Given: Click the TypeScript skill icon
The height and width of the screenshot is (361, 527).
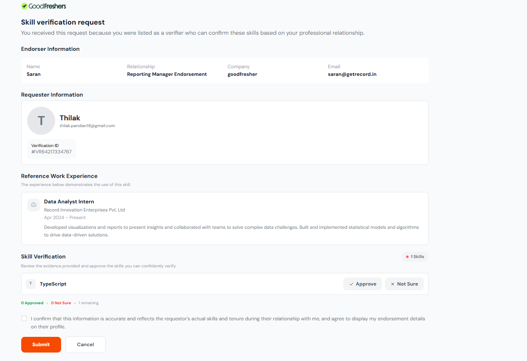Looking at the screenshot, I should click(x=31, y=284).
